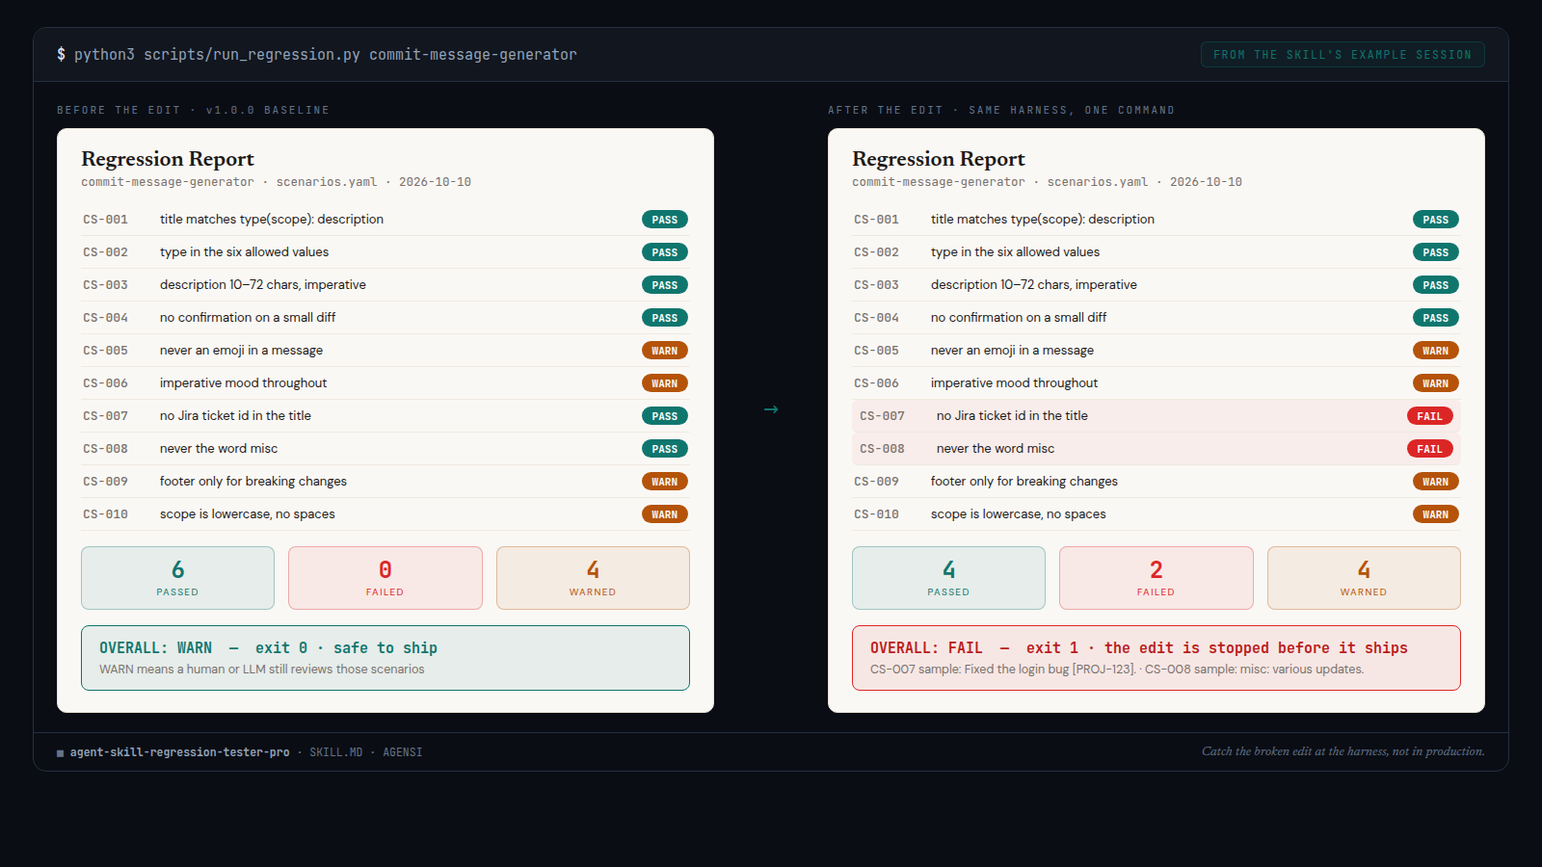Viewport: 1542px width, 867px height.
Task: Select '4 PASSED' summary card in after-edit report
Action: click(948, 578)
